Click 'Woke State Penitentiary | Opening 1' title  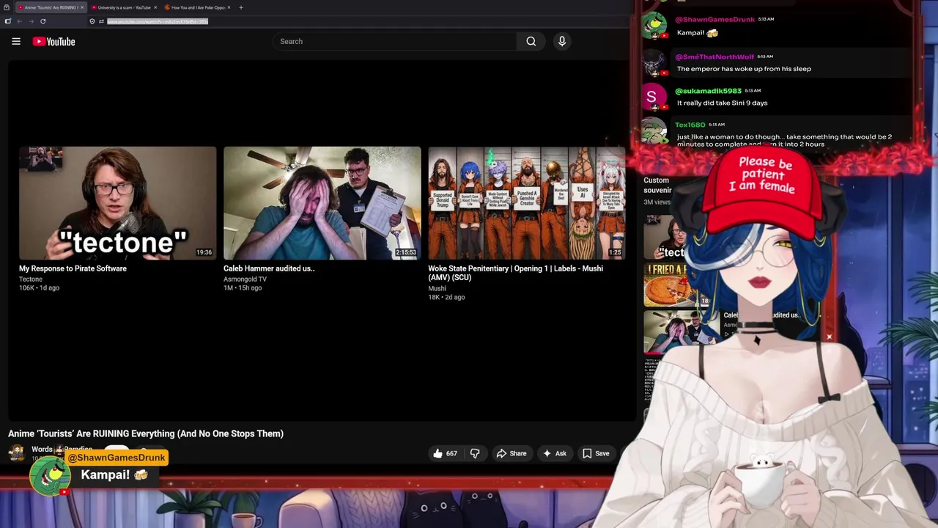pos(515,273)
